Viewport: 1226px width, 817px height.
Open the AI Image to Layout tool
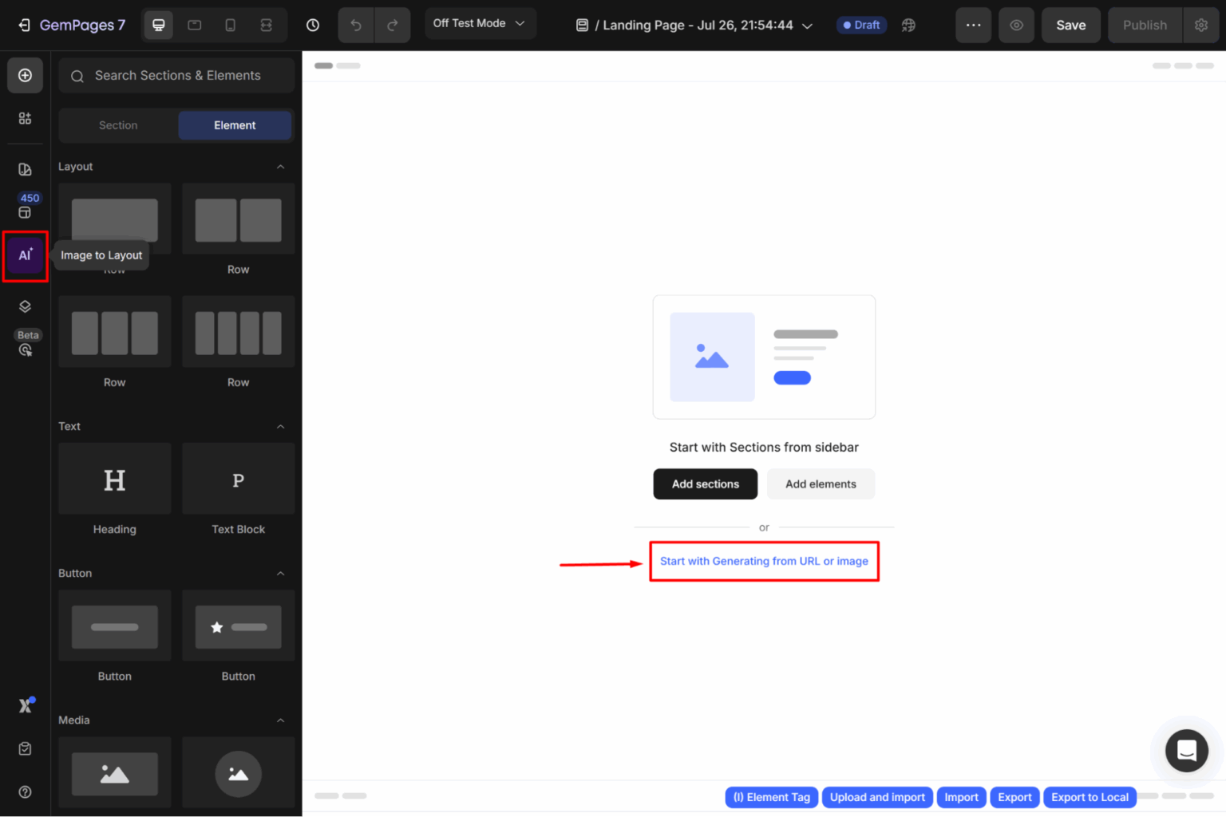pyautogui.click(x=25, y=255)
